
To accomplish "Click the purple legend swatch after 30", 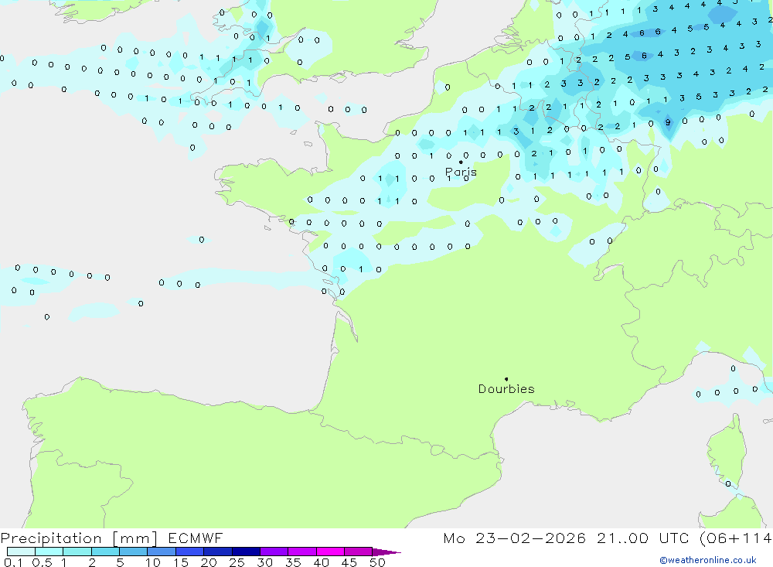I will tap(274, 552).
